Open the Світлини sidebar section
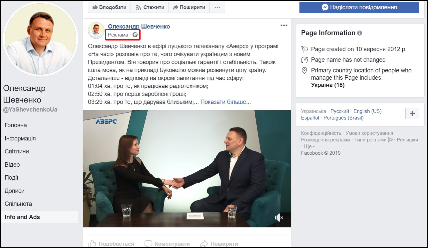Viewport: 428px width, 248px height. click(17, 151)
